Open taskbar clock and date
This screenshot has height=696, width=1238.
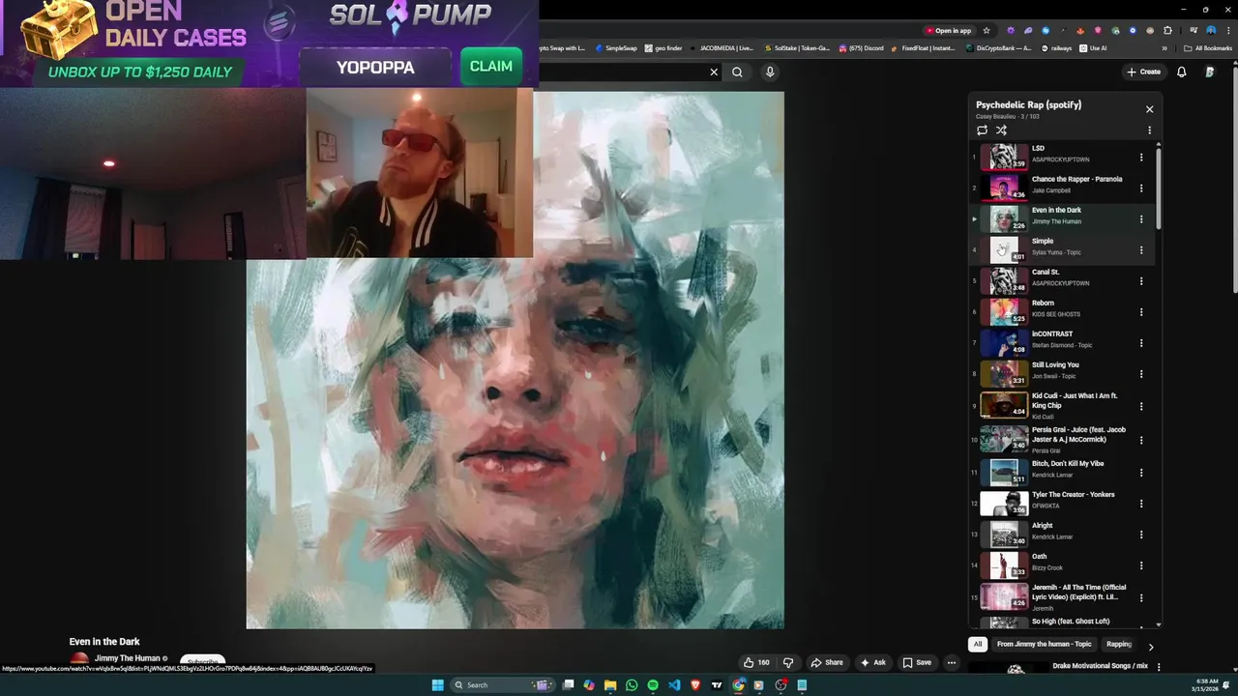coord(1207,685)
